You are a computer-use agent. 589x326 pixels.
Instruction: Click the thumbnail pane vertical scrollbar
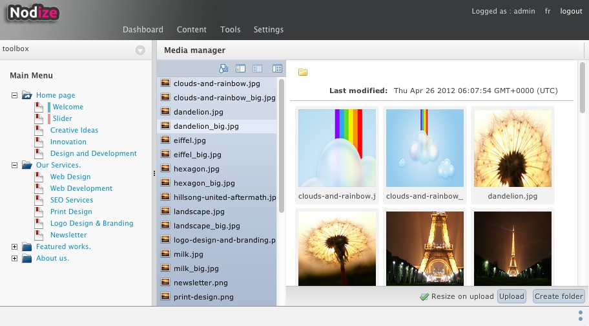point(583,87)
